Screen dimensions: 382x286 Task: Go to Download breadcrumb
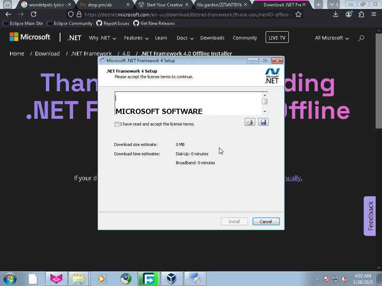point(47,54)
